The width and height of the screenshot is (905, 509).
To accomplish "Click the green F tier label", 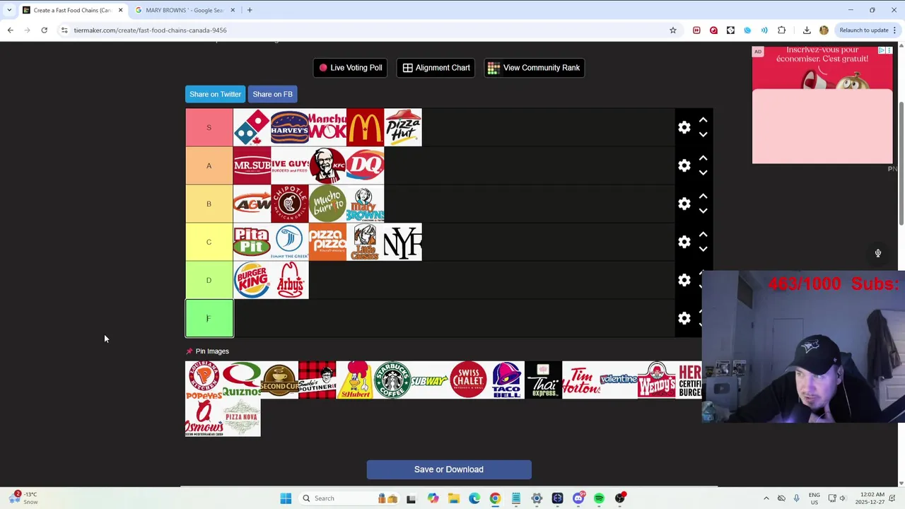I will [x=209, y=318].
